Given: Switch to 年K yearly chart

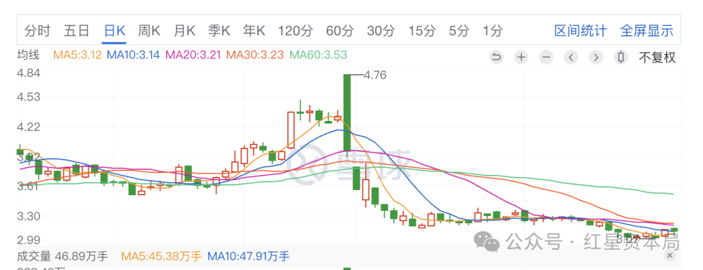Looking at the screenshot, I should 254,31.
